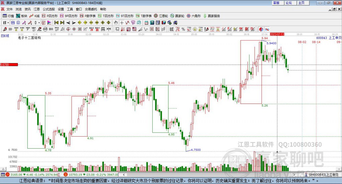
Task: Select the hand pan tool
Action: point(116,22)
